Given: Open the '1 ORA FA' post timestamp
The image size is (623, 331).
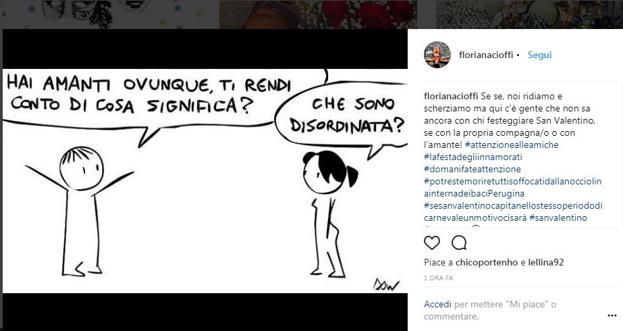Looking at the screenshot, I should (438, 278).
